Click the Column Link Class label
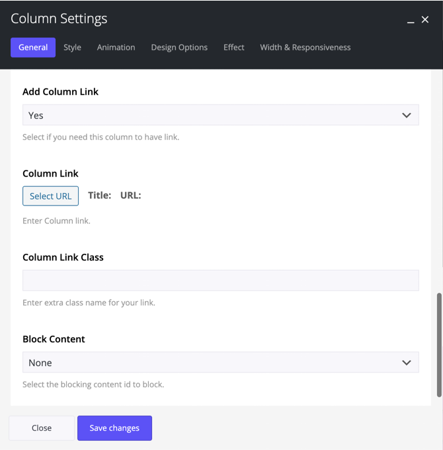 click(x=63, y=257)
